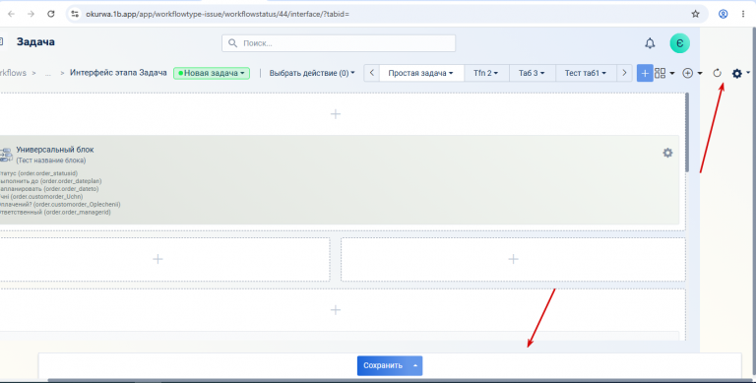Click order.order_managerid field line

click(55, 213)
